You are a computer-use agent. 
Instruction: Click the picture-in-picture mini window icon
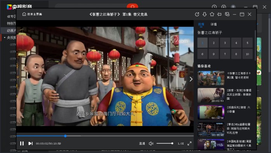(x=227, y=14)
